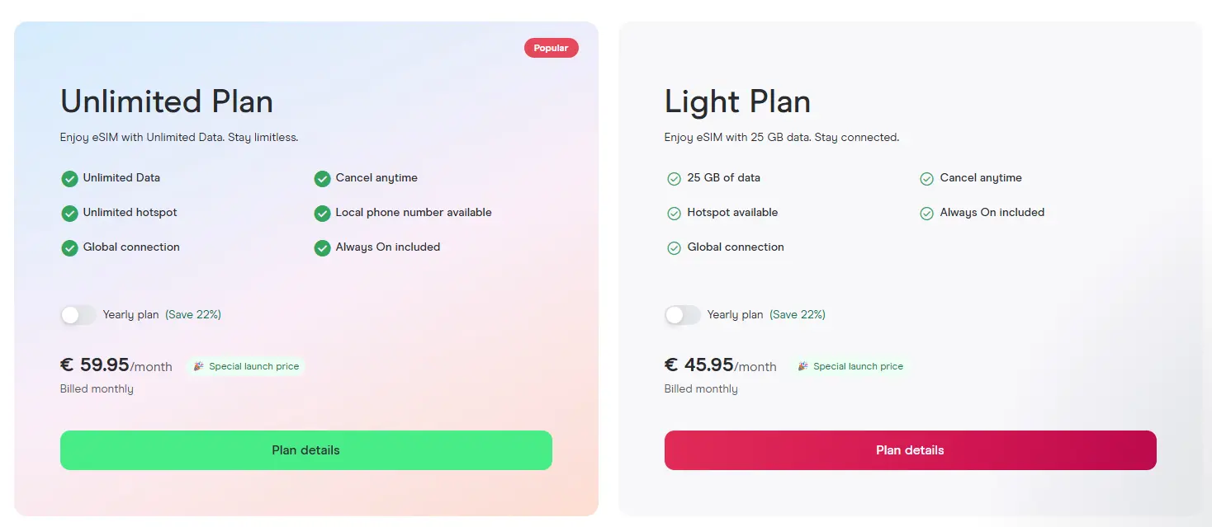
Task: Click the checkmark beside Hotspot available on Light Plan
Action: (x=674, y=213)
